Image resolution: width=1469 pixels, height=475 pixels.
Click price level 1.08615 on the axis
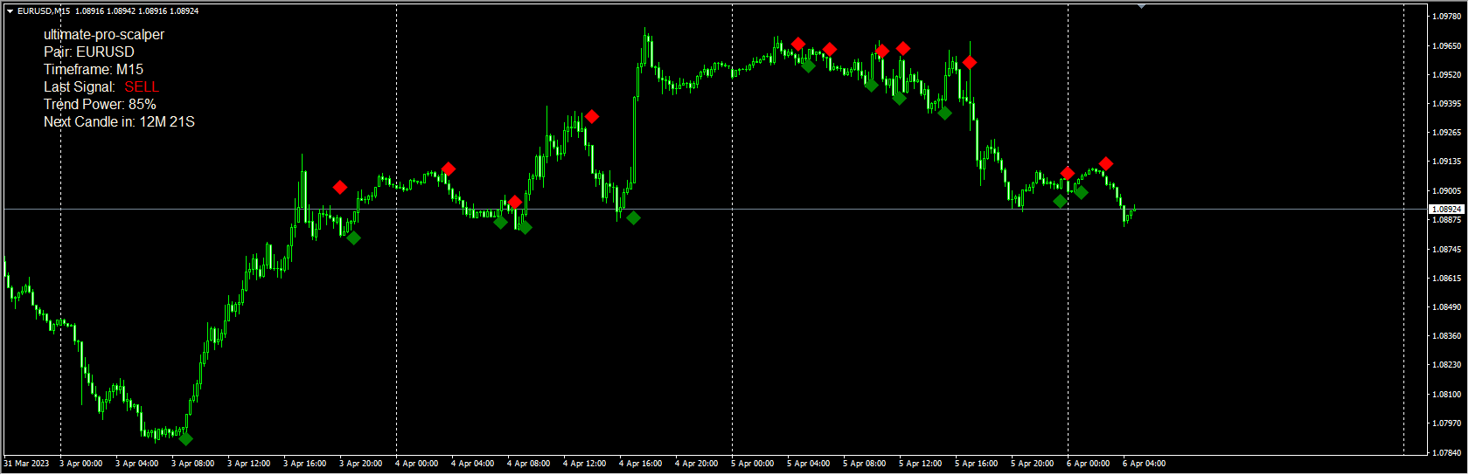[x=1447, y=279]
